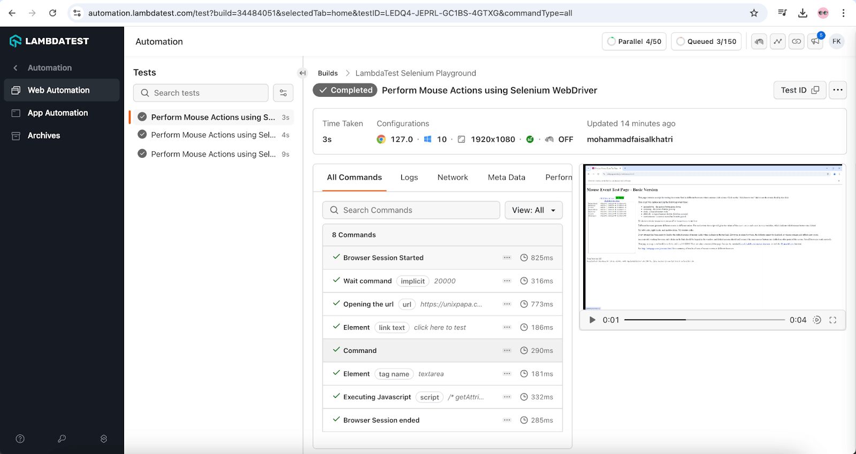856x454 pixels.
Task: Open options for link text Element row
Action: point(507,327)
